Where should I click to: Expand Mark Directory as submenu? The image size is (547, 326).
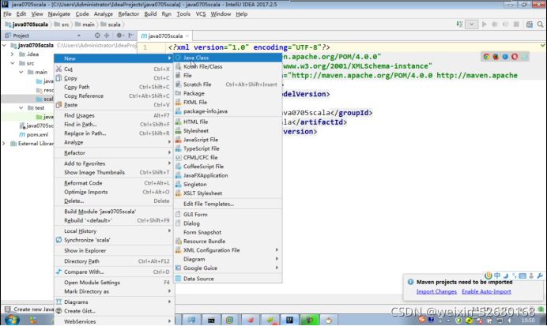coord(114,291)
